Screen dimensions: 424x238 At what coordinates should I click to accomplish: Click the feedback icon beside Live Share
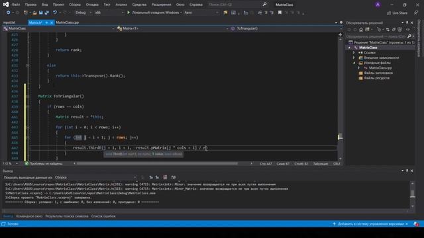coord(415,13)
